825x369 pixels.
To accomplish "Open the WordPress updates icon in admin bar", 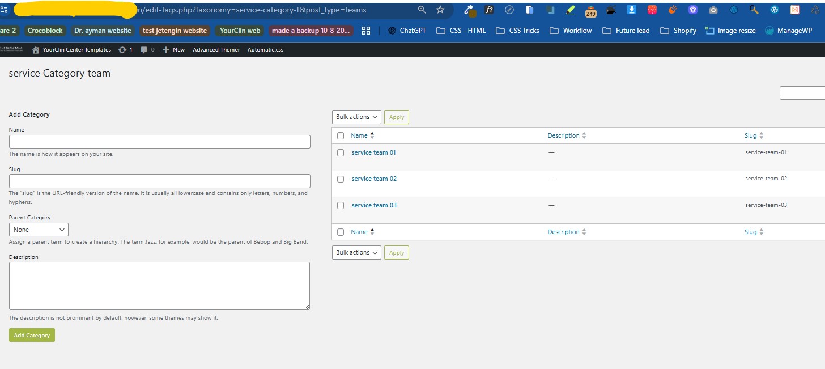I will point(122,50).
